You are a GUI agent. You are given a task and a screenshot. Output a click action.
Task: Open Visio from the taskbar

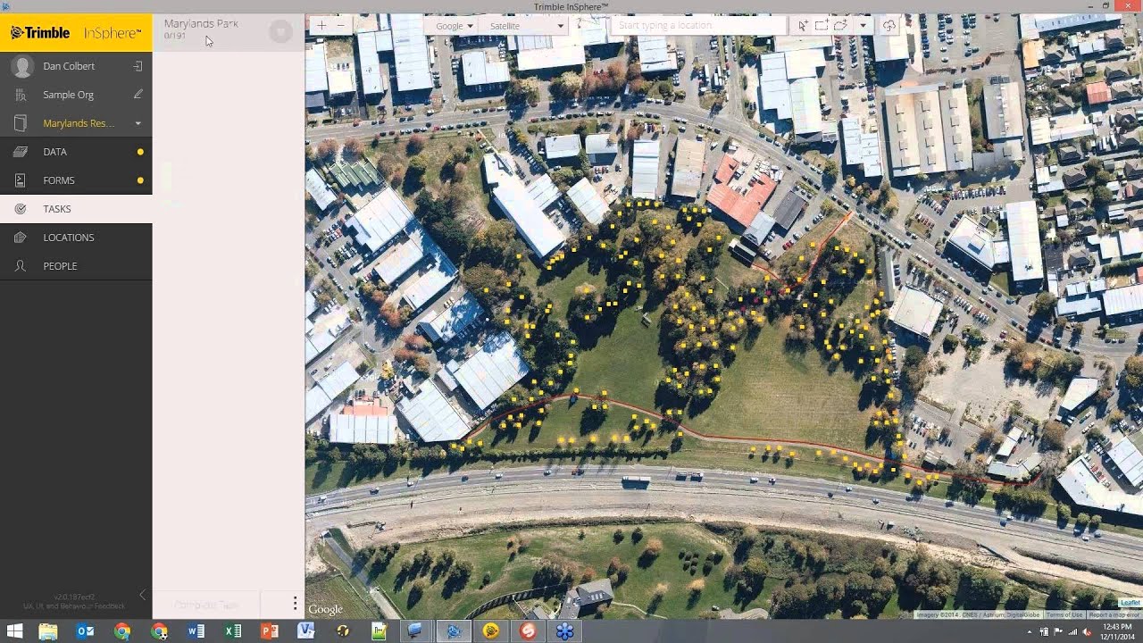pos(306,631)
